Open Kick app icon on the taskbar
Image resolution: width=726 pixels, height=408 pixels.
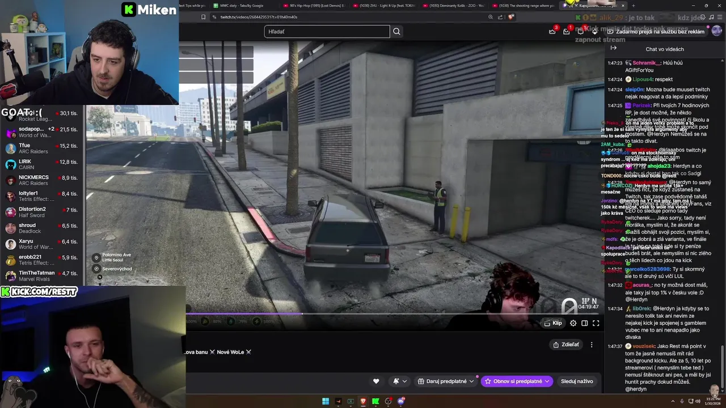click(375, 401)
